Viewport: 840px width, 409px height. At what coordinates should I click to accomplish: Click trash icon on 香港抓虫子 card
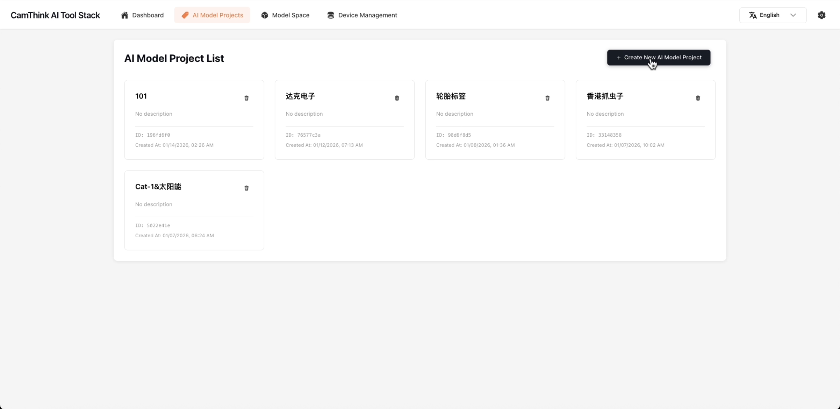coord(698,98)
